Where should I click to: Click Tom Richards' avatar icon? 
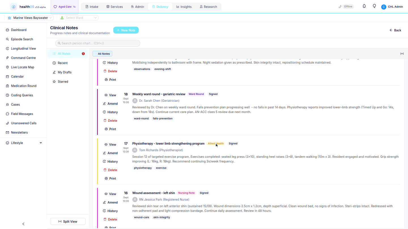(135, 150)
